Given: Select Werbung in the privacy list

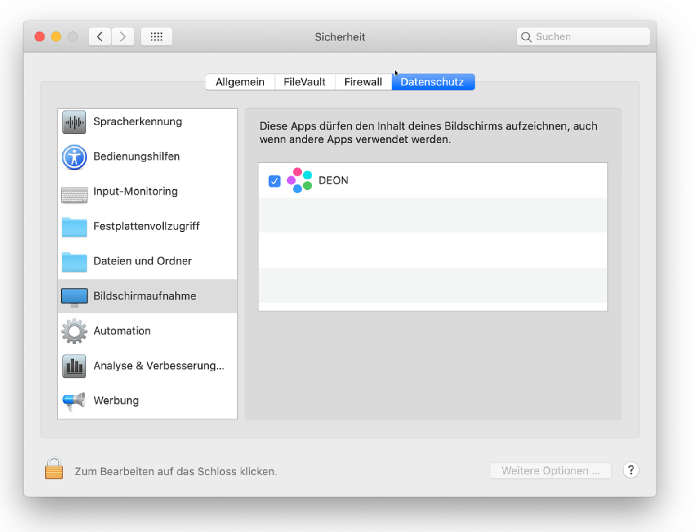Looking at the screenshot, I should 147,401.
